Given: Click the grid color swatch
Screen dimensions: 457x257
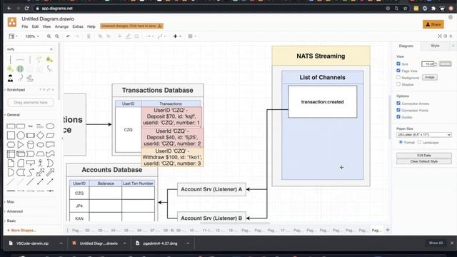Looking at the screenshot, I should pyautogui.click(x=445, y=64).
